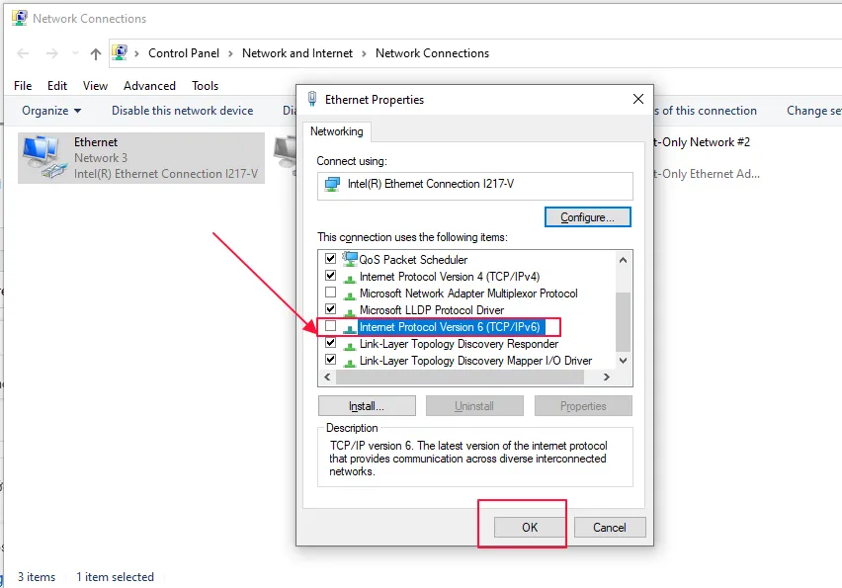Viewport: 842px width, 588px height.
Task: Click the Configure... button
Action: click(587, 216)
